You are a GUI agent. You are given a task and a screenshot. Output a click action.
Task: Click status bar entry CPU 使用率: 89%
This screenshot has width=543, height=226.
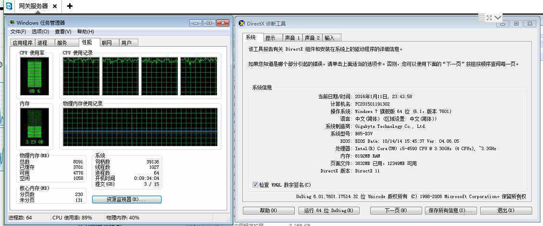[x=72, y=218]
